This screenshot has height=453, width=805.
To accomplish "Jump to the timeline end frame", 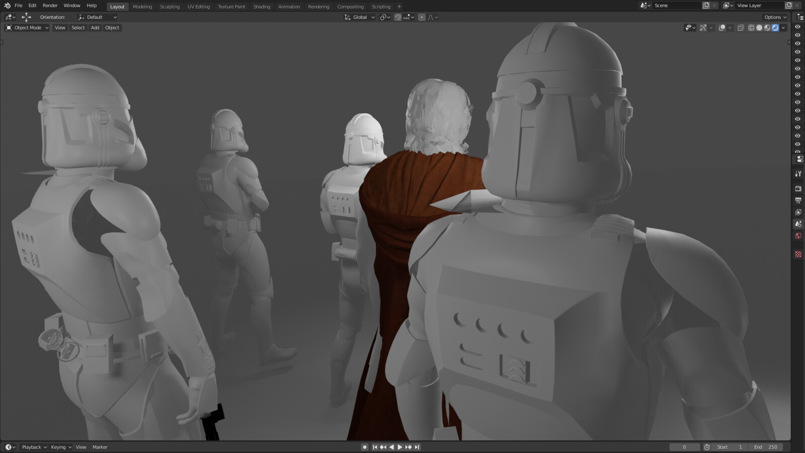I will click(x=417, y=447).
